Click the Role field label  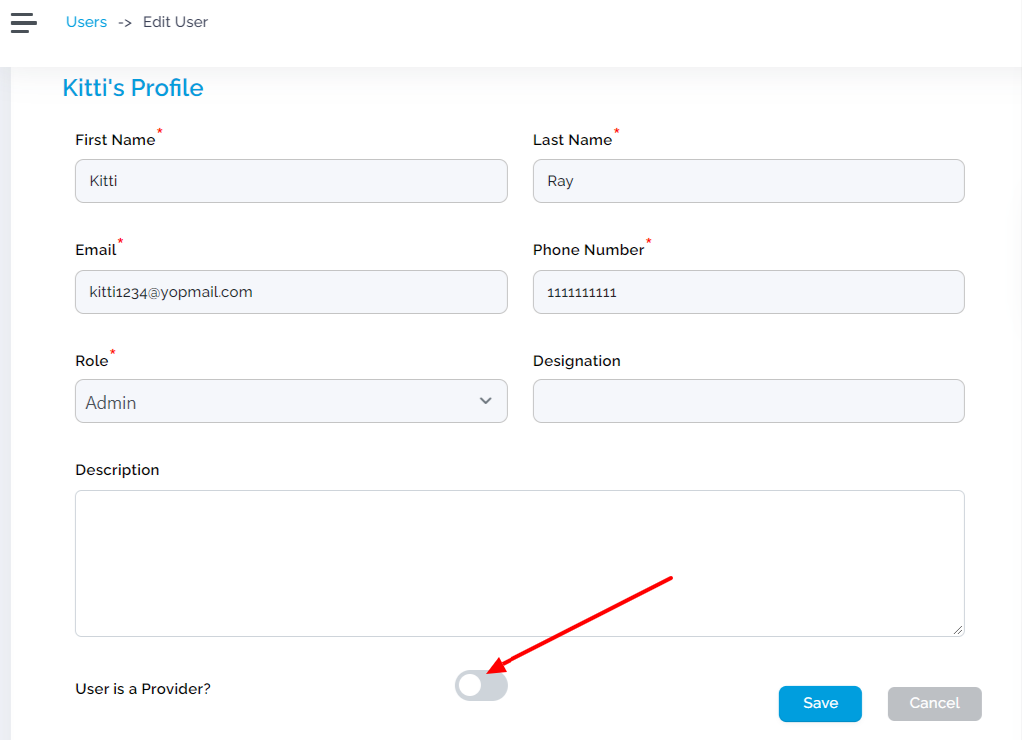click(92, 361)
